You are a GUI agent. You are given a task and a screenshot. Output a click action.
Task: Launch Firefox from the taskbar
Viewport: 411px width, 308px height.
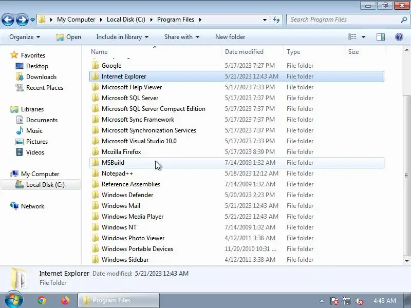pyautogui.click(x=65, y=300)
